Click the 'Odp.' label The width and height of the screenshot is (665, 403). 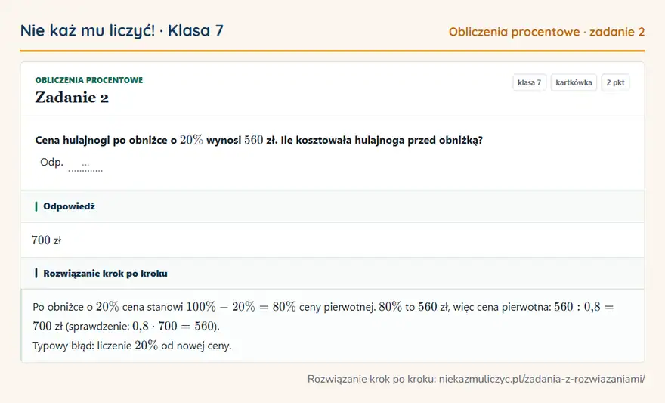[51, 163]
